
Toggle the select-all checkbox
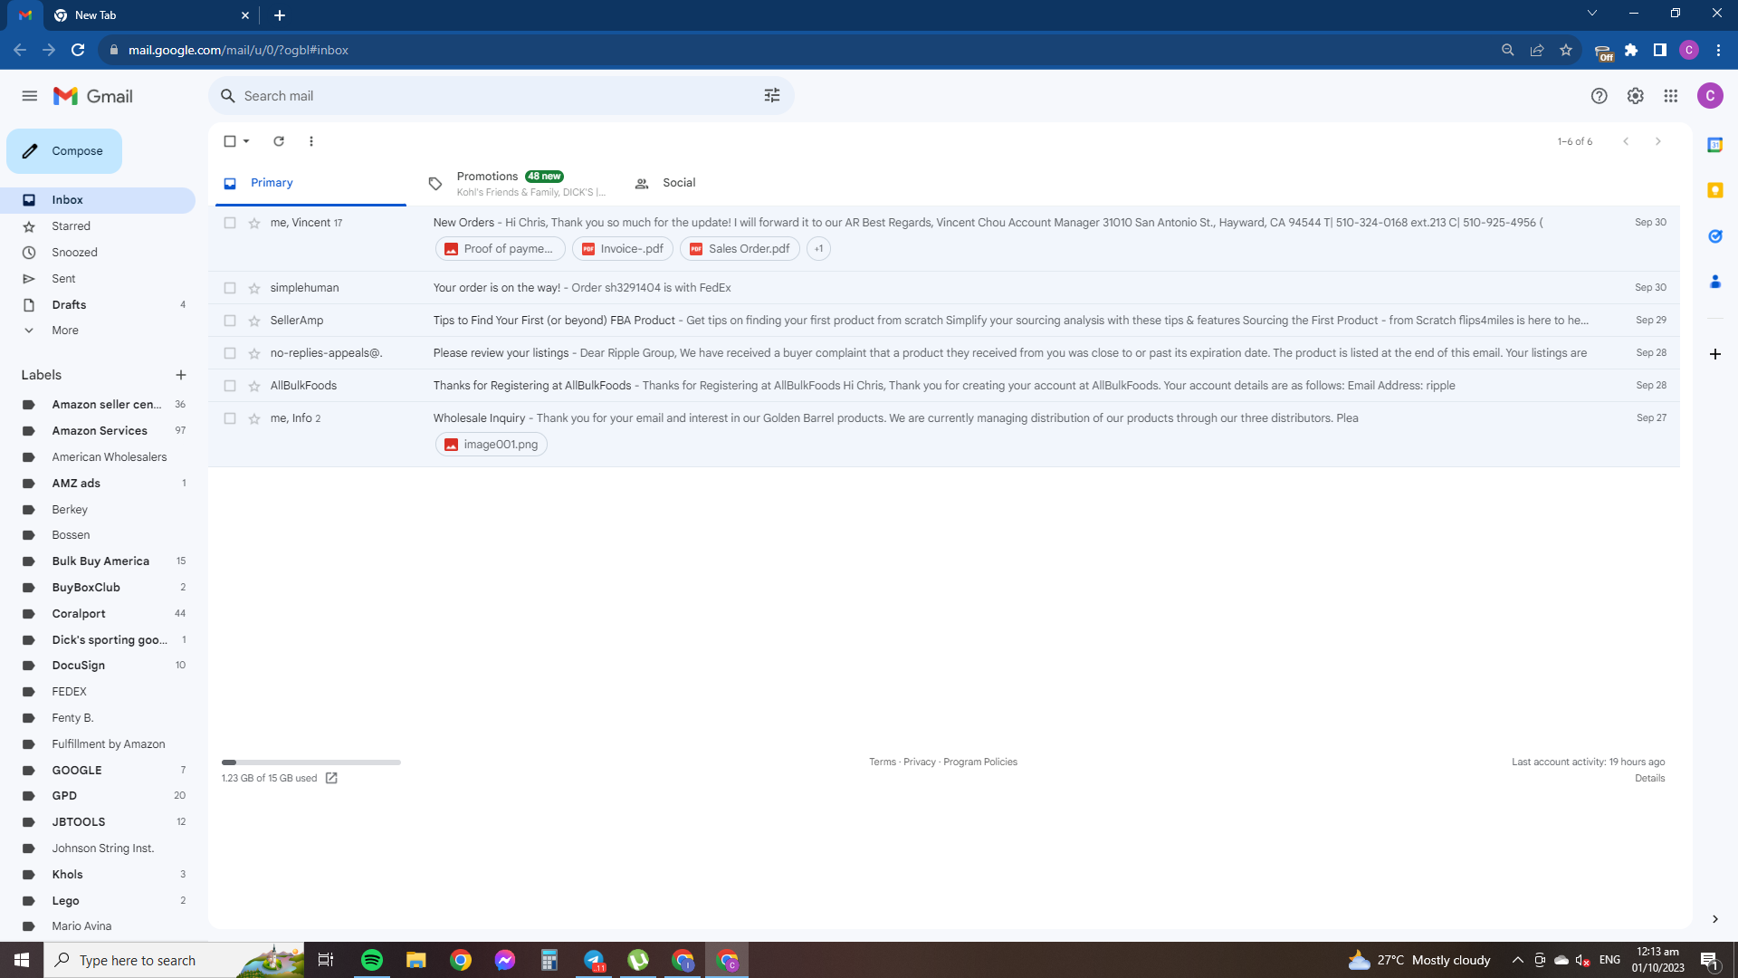[x=230, y=141]
